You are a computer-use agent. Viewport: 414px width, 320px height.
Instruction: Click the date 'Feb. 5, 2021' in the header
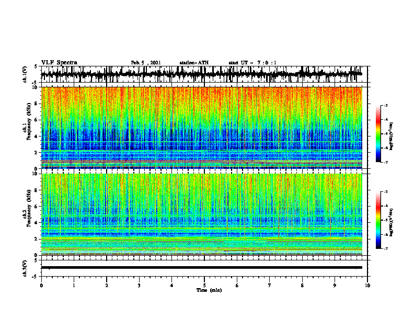click(146, 63)
